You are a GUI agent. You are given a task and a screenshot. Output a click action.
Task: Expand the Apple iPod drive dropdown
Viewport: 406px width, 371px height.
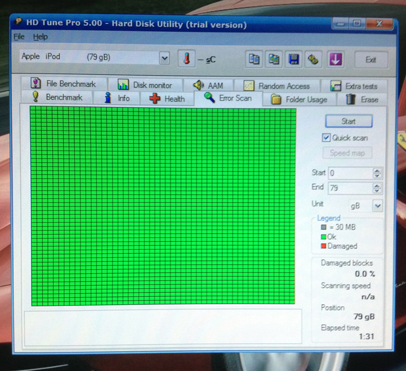164,58
